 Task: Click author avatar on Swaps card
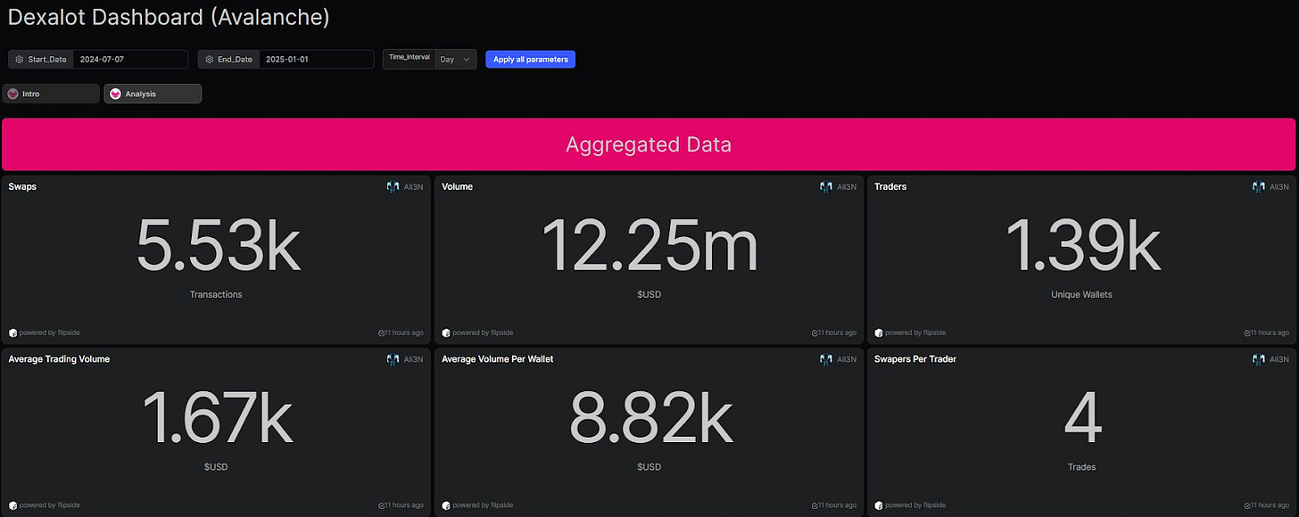point(393,187)
